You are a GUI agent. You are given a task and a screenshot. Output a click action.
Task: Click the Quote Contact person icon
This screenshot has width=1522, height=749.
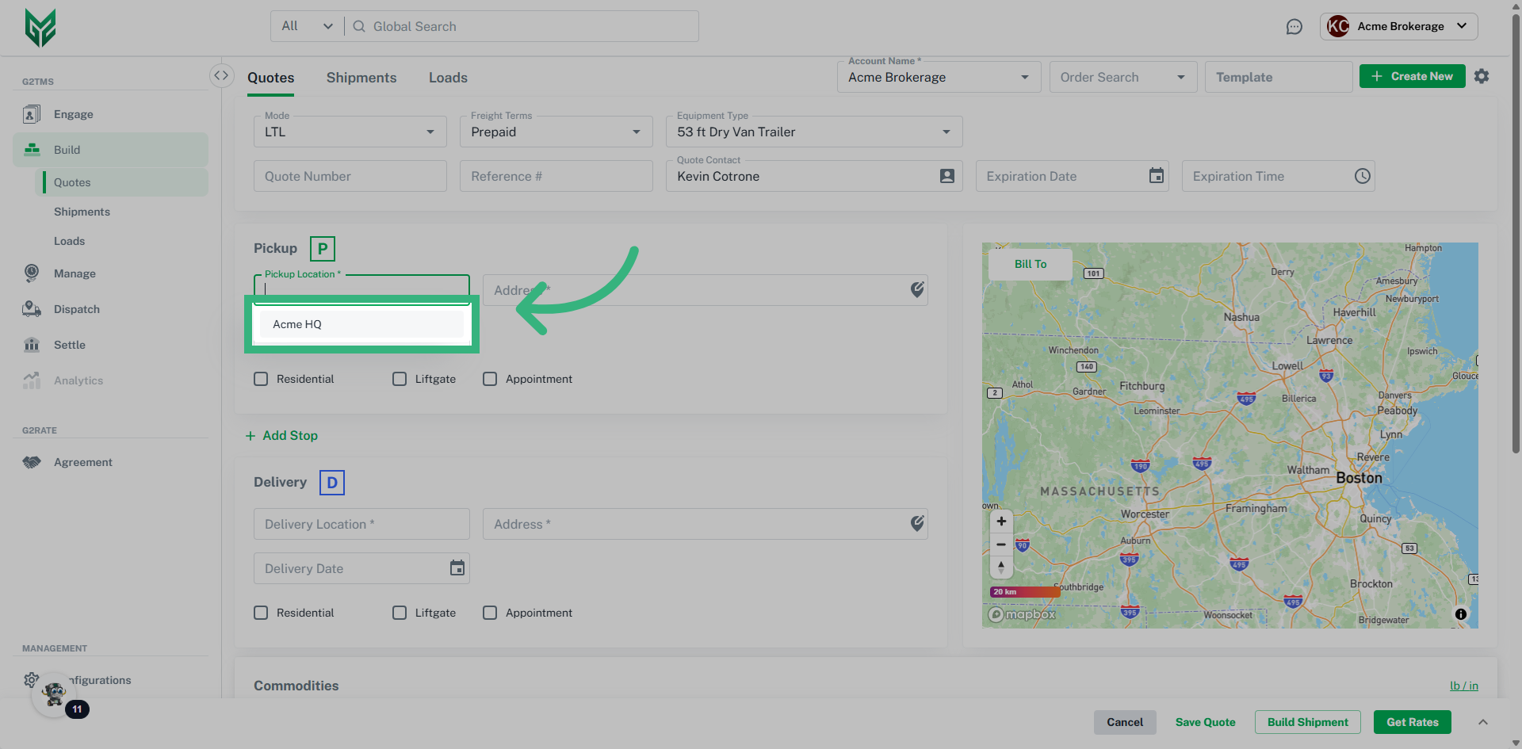(x=946, y=176)
